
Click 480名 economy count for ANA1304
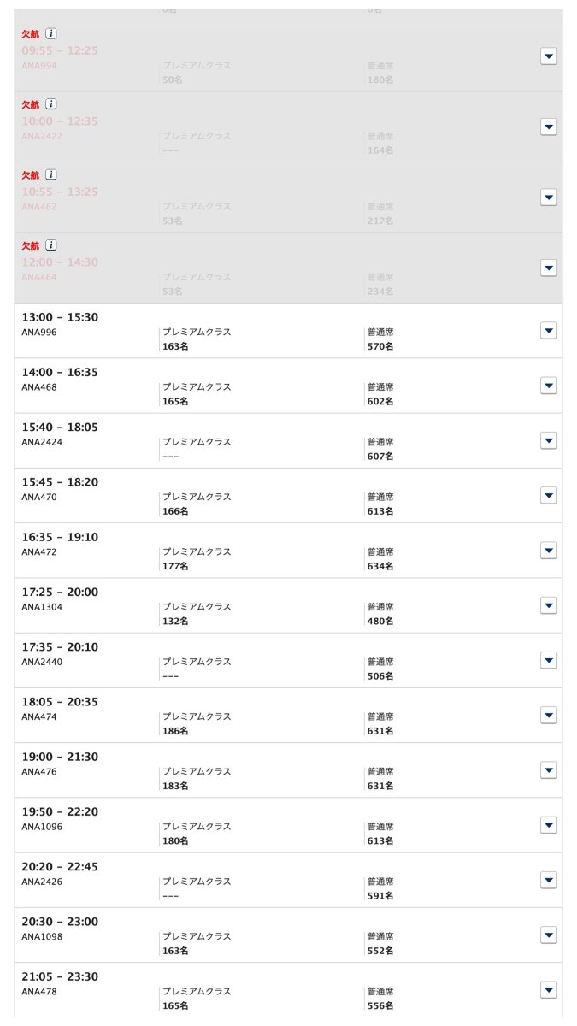point(380,621)
